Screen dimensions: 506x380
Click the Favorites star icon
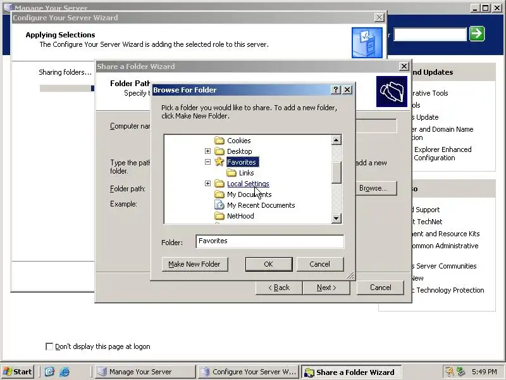point(219,161)
